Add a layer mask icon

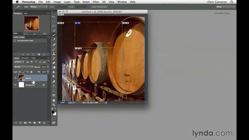(x=25, y=123)
